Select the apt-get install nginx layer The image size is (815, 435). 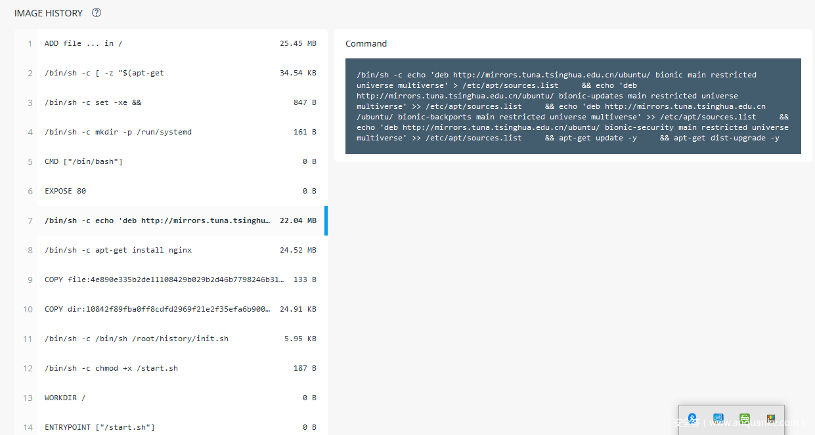pos(171,250)
